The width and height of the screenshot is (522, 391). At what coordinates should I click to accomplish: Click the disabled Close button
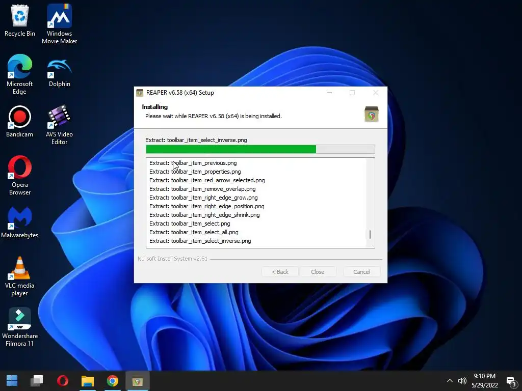click(318, 272)
